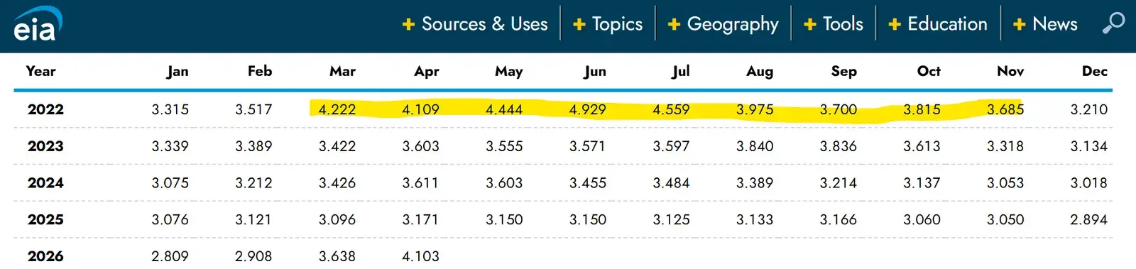This screenshot has height=269, width=1136.
Task: Click the 3.166 value for Sep 2025
Action: [839, 220]
